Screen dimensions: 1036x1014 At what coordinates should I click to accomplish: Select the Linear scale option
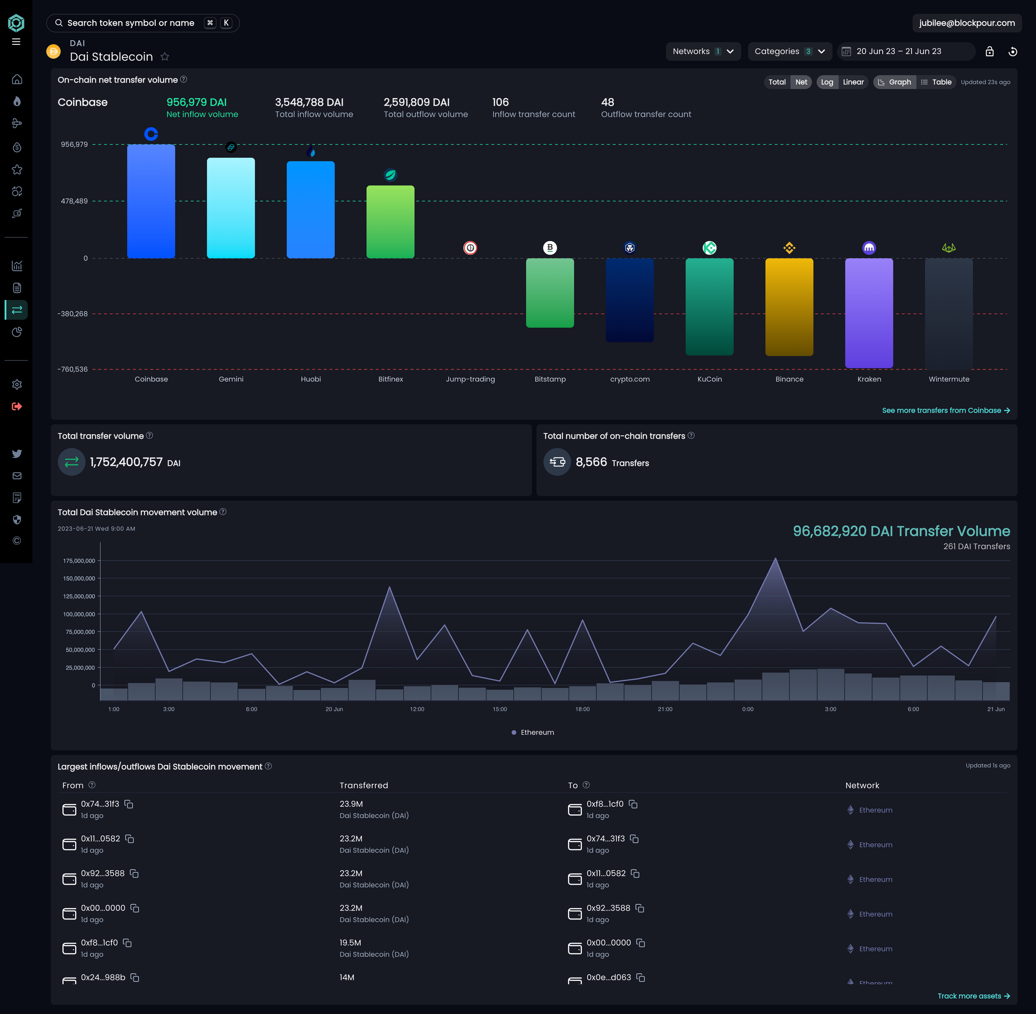coord(853,82)
